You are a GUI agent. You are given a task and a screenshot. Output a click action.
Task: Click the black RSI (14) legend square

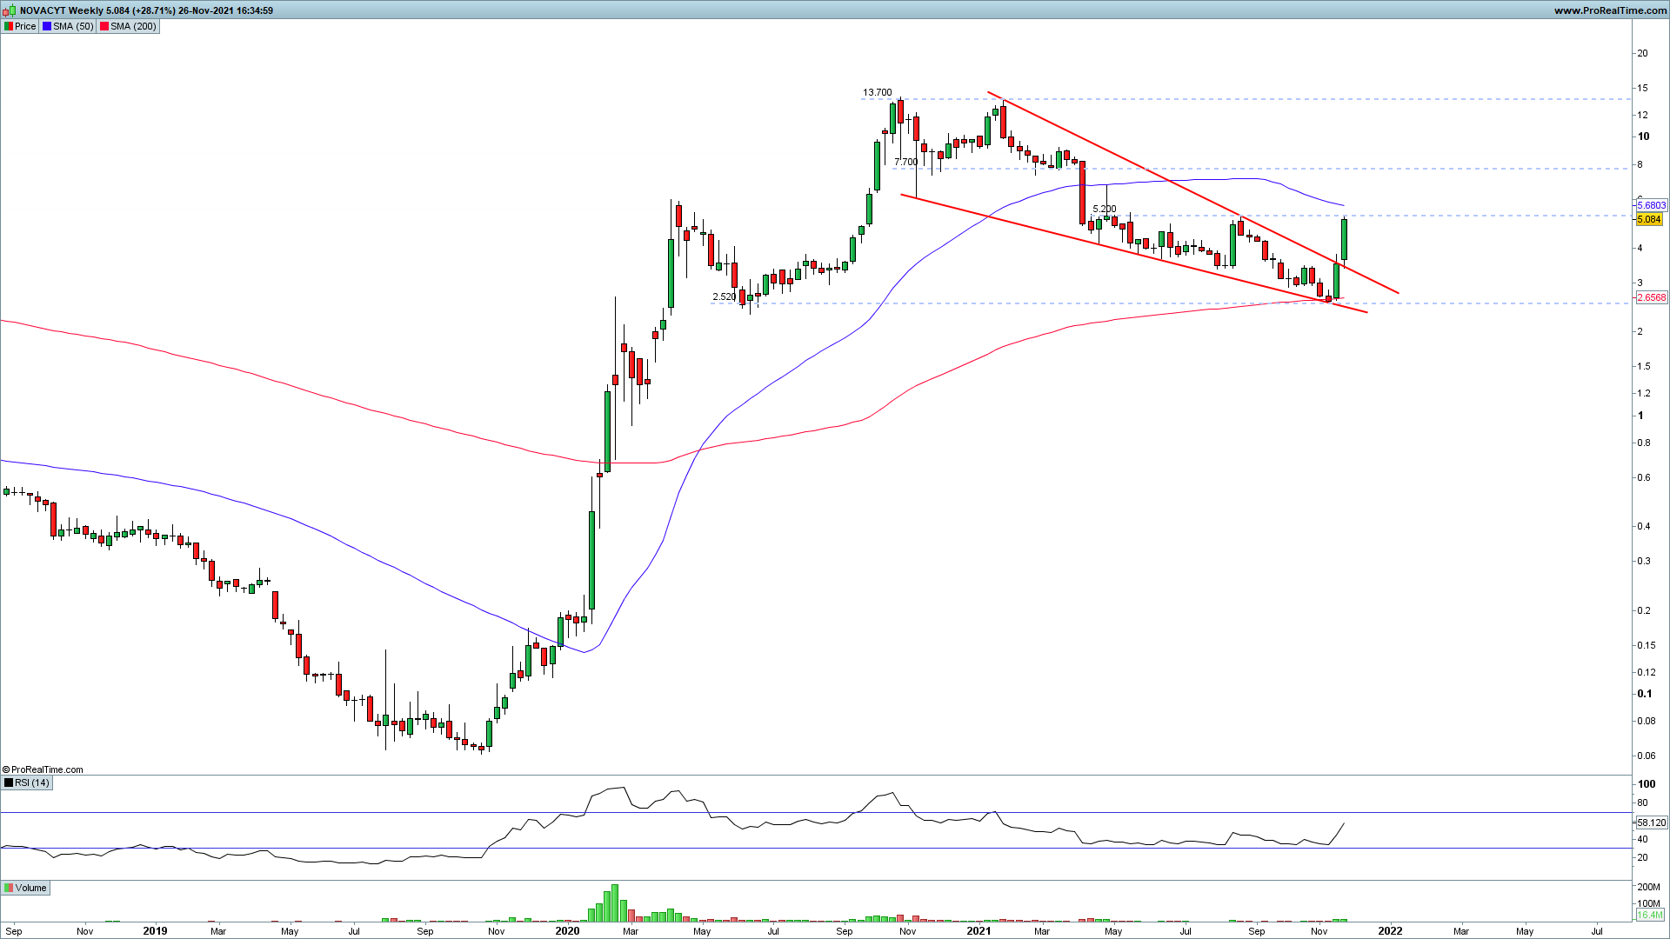9,782
